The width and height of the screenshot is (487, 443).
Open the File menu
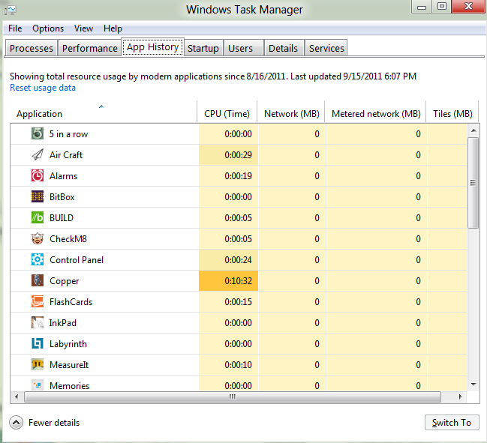point(15,28)
